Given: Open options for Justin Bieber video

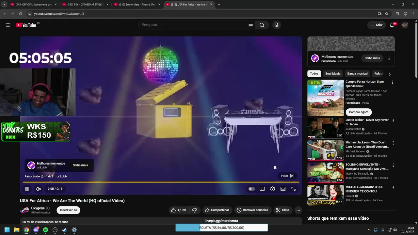Looking at the screenshot, I should click(393, 121).
